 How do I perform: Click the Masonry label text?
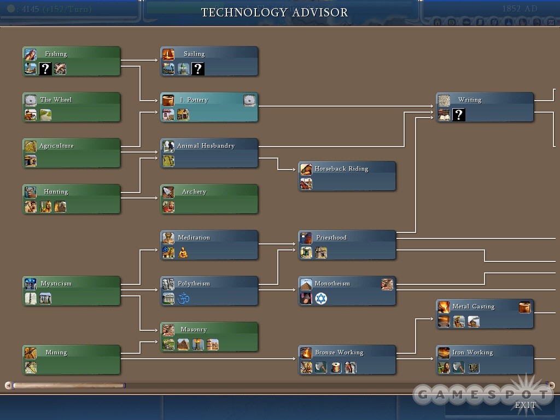(x=194, y=330)
